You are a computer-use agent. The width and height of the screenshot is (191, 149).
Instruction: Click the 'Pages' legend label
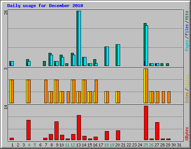point(187,45)
